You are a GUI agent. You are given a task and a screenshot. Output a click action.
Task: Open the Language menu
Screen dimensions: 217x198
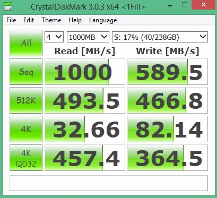[x=103, y=20]
